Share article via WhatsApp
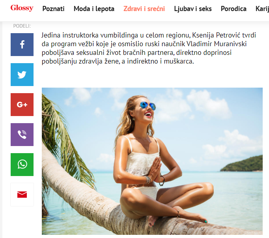This screenshot has height=238, width=269. [x=22, y=165]
